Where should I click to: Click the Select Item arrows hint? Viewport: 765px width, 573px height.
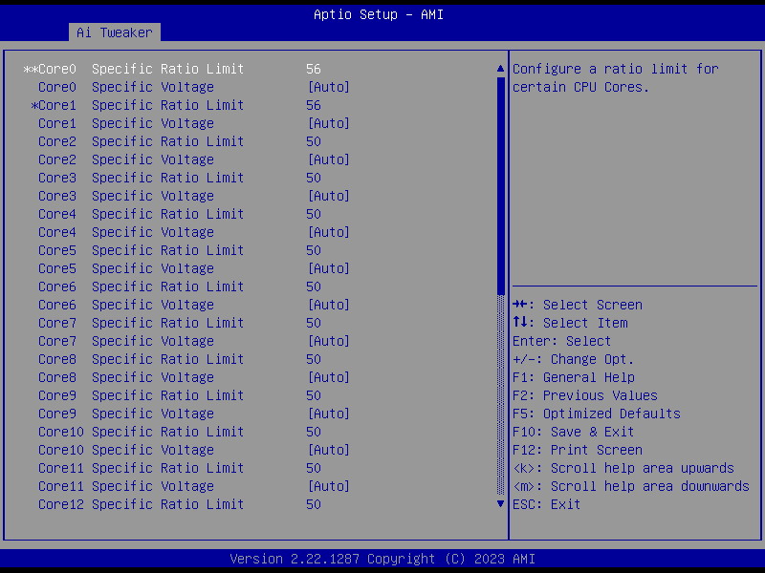(570, 323)
